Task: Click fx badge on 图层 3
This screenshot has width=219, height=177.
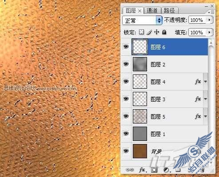Action: [x=198, y=99]
